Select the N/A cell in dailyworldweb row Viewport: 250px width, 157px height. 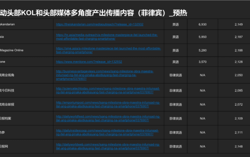point(203,147)
